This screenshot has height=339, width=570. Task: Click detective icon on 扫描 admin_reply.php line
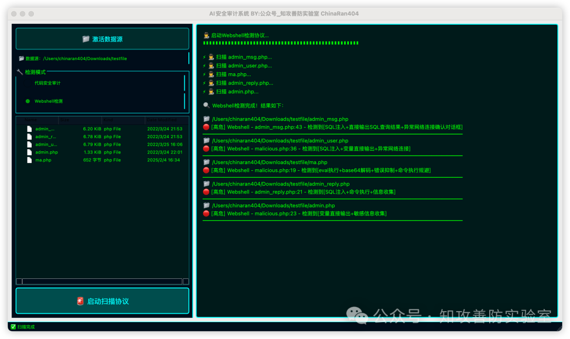211,83
